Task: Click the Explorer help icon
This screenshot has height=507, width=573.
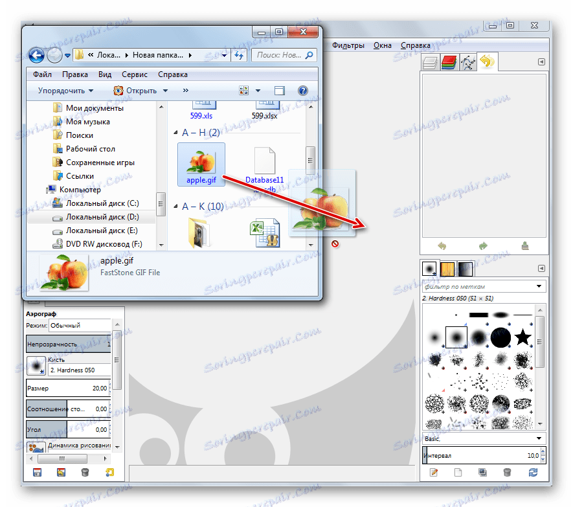Action: 303,90
